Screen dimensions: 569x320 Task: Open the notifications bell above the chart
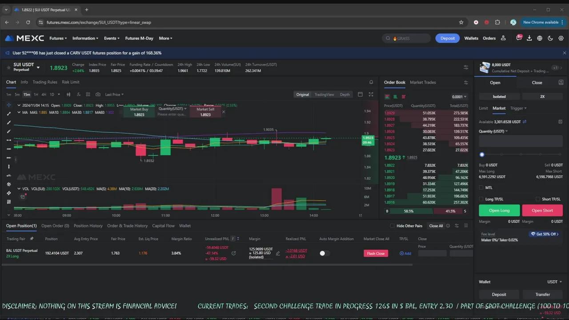pyautogui.click(x=371, y=82)
